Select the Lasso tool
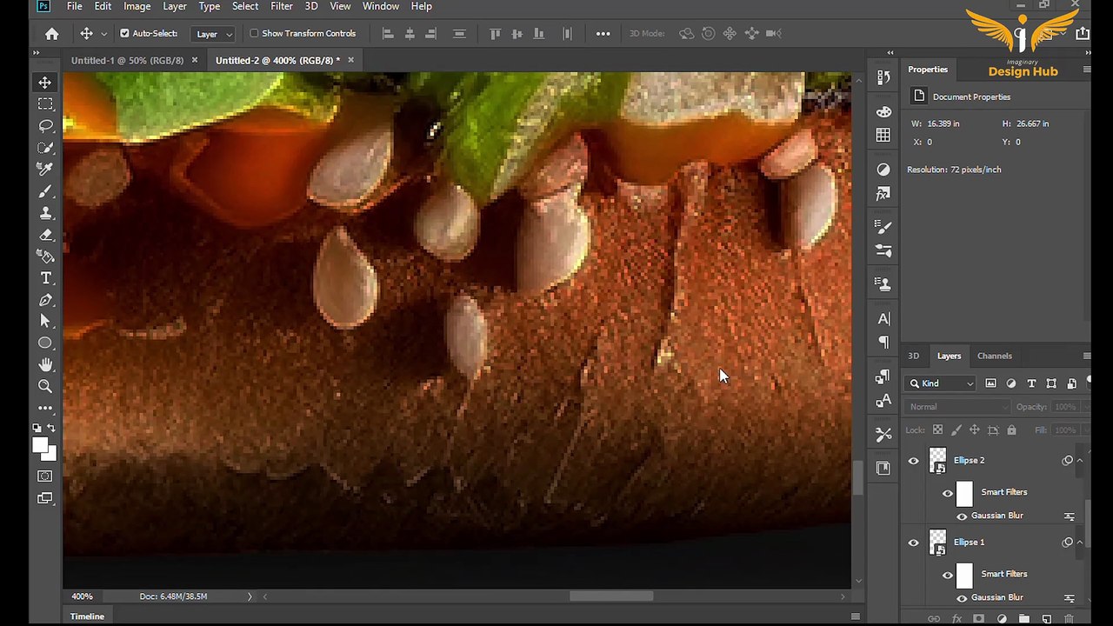This screenshot has width=1113, height=626. pos(45,126)
